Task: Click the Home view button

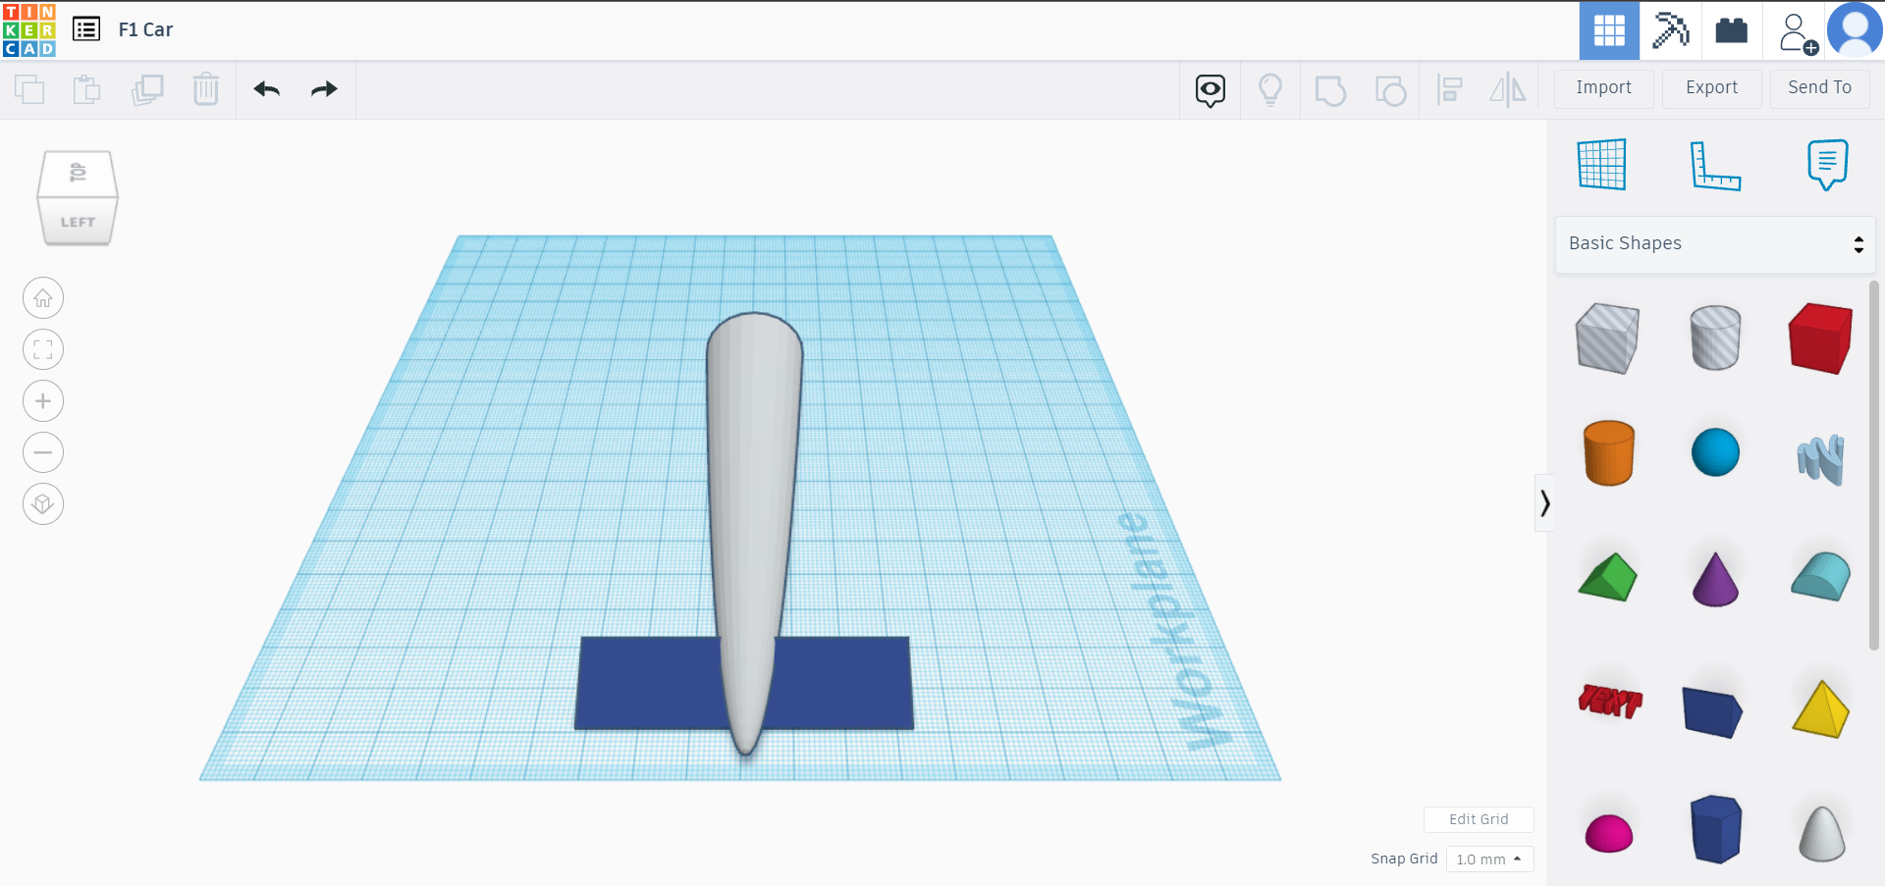Action: [x=43, y=298]
